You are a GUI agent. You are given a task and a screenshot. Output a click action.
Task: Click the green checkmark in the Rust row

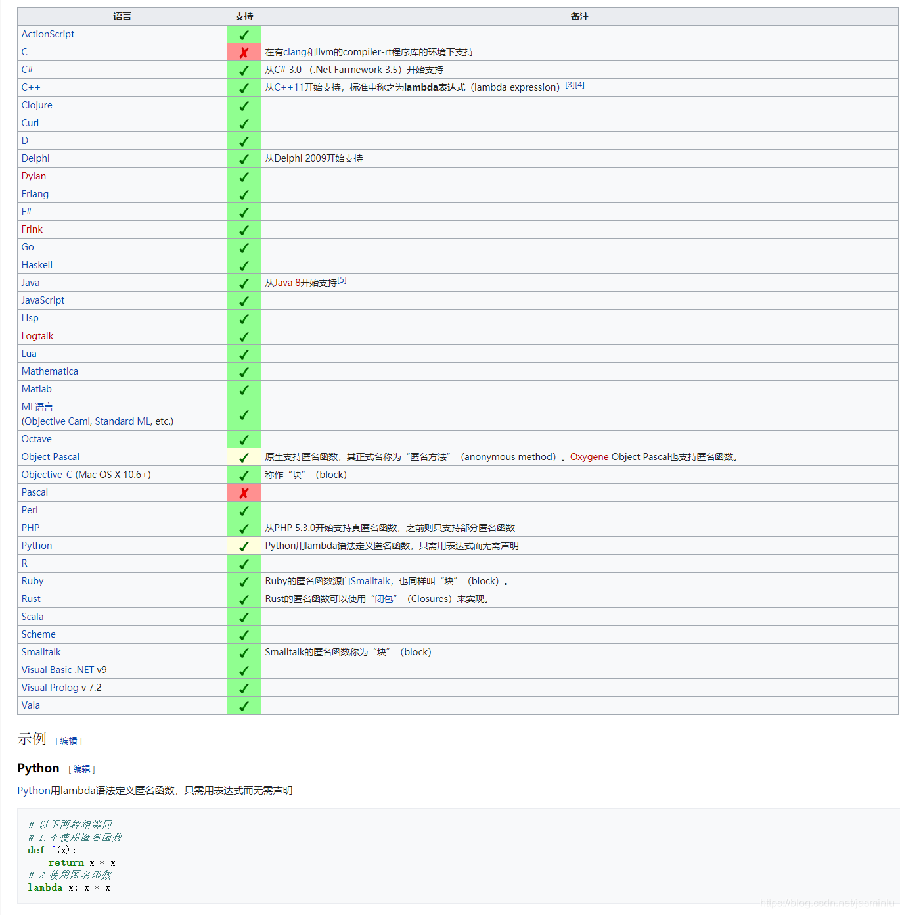(x=244, y=599)
